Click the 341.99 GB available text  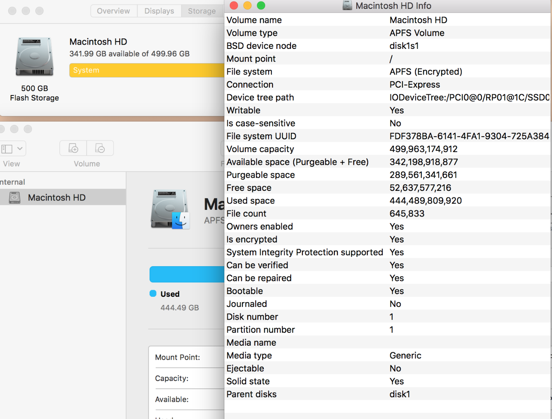coord(130,54)
